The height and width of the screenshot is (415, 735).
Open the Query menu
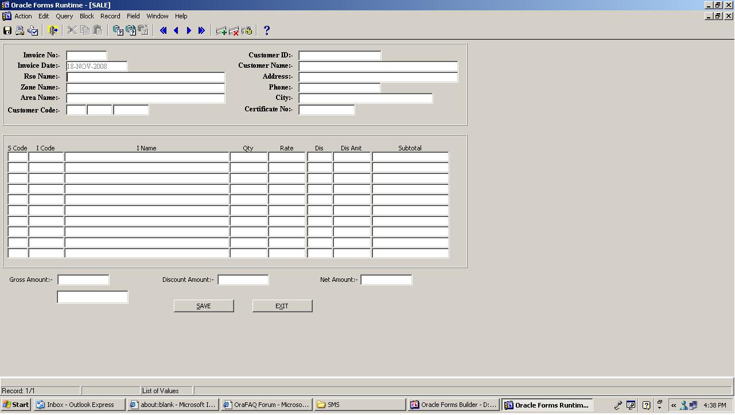tap(64, 16)
